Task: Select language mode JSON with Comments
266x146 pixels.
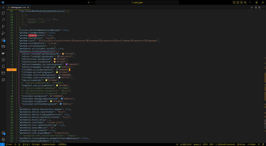Action: (225, 144)
